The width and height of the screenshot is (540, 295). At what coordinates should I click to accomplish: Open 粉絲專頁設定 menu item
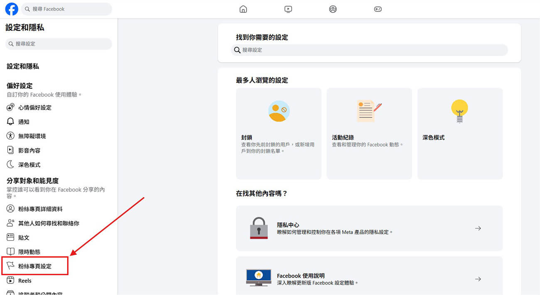35,266
